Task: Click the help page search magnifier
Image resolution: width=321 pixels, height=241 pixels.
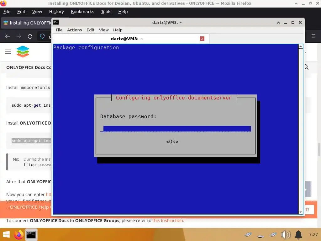Action: pos(306,67)
